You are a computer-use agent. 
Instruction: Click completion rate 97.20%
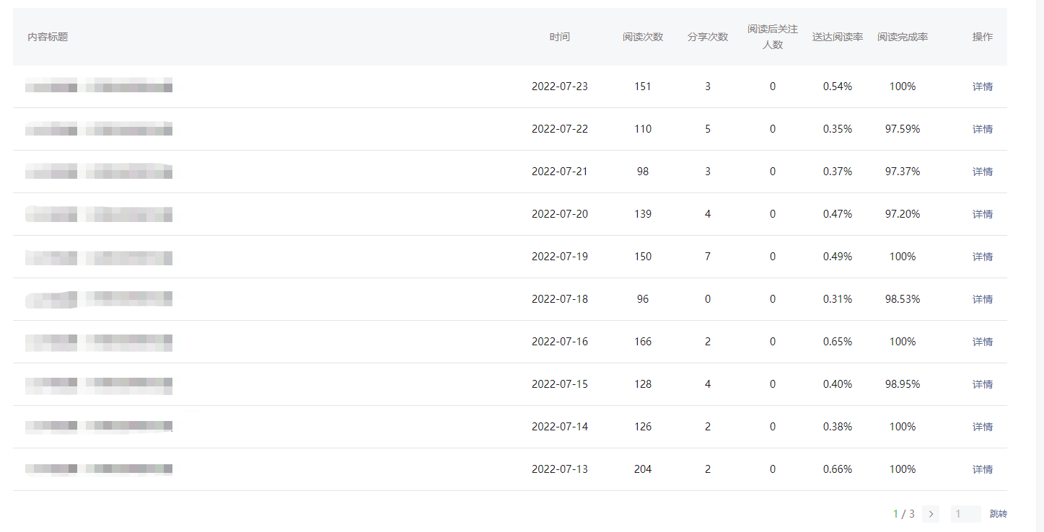903,214
